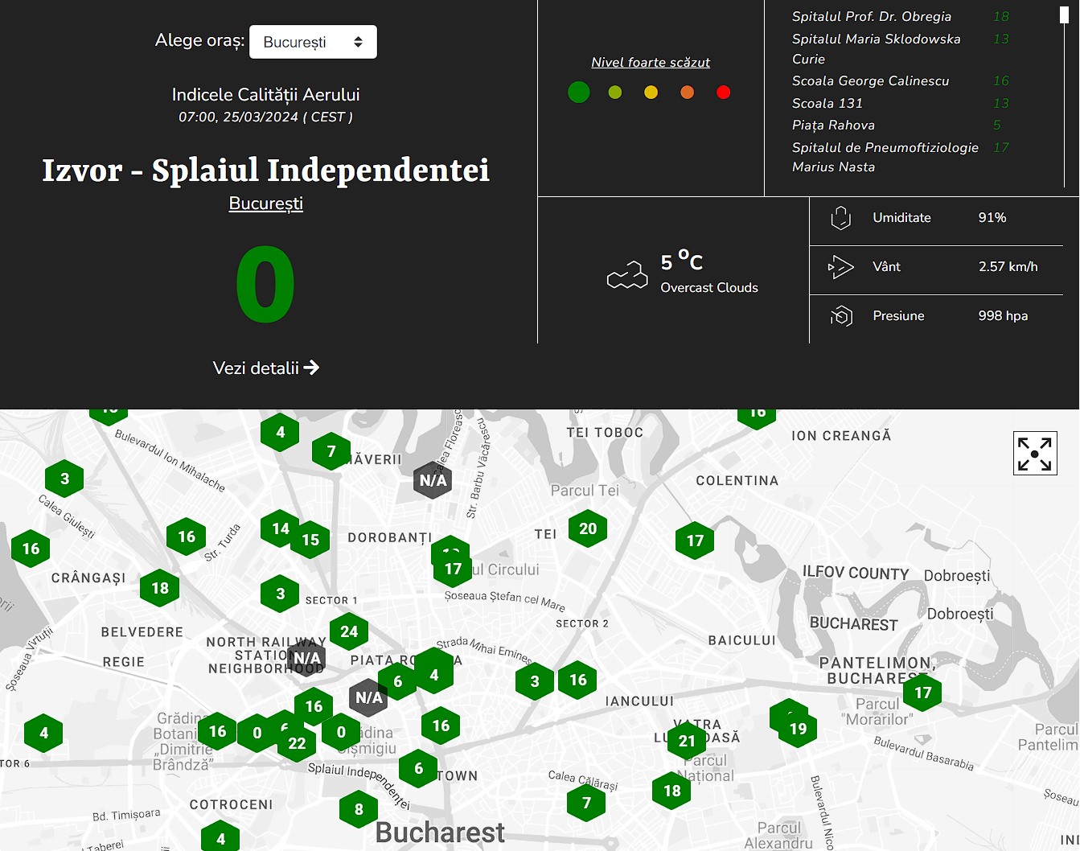
Task: Click the wind arrow icon beside Vânt
Action: click(840, 267)
